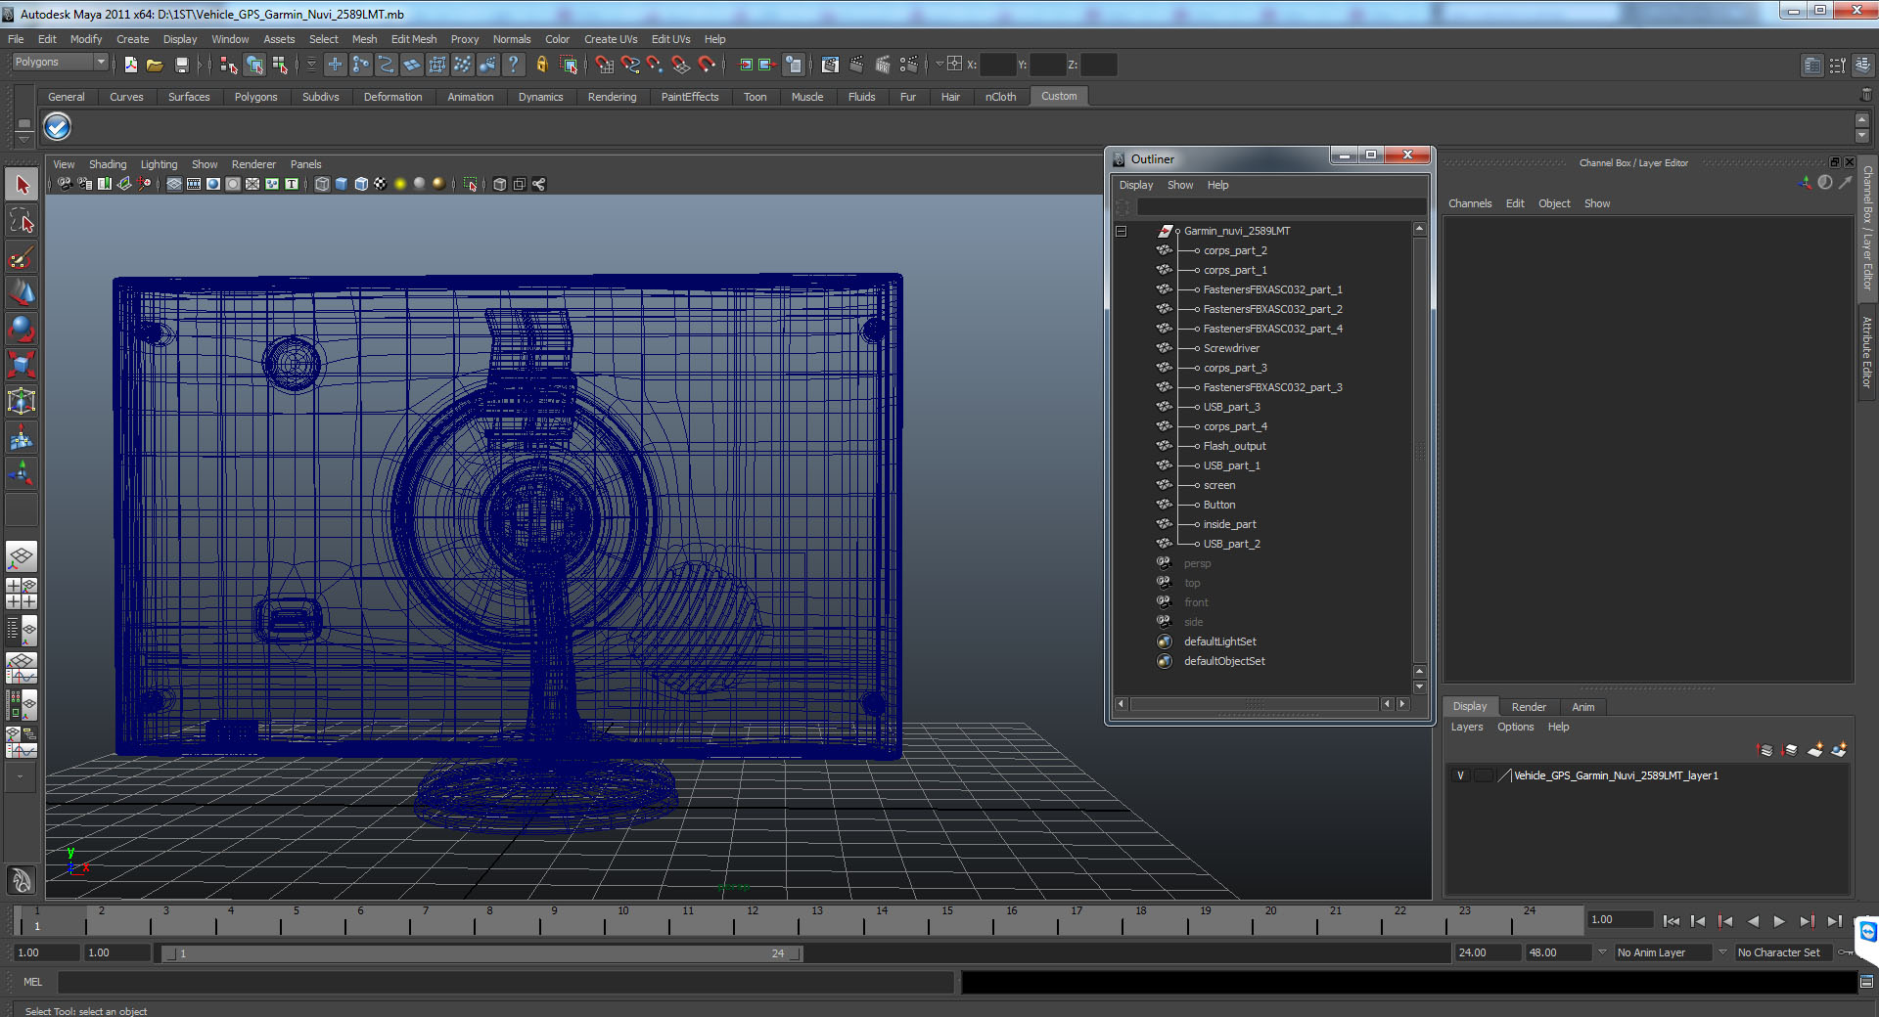This screenshot has width=1879, height=1017.
Task: Open the No Anim Layer dropdown arrow
Action: pos(1602,952)
